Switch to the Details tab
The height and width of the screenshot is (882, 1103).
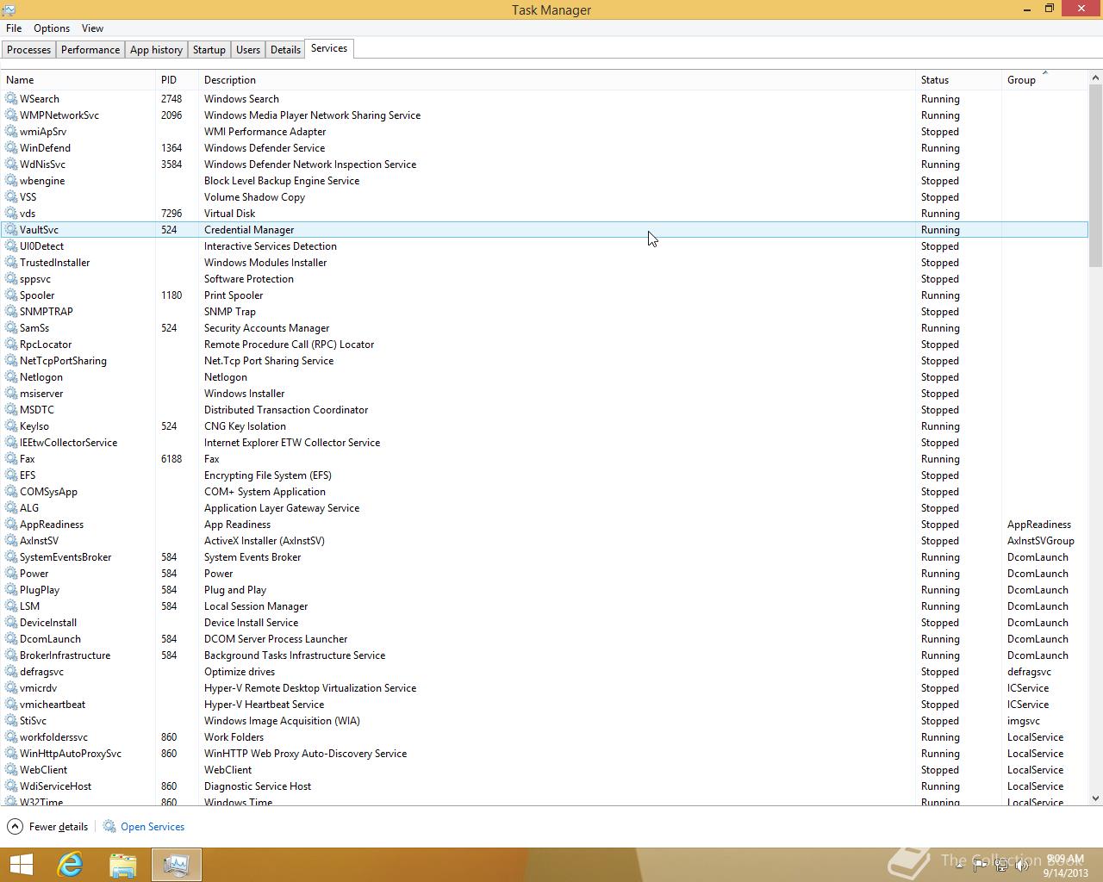click(285, 50)
